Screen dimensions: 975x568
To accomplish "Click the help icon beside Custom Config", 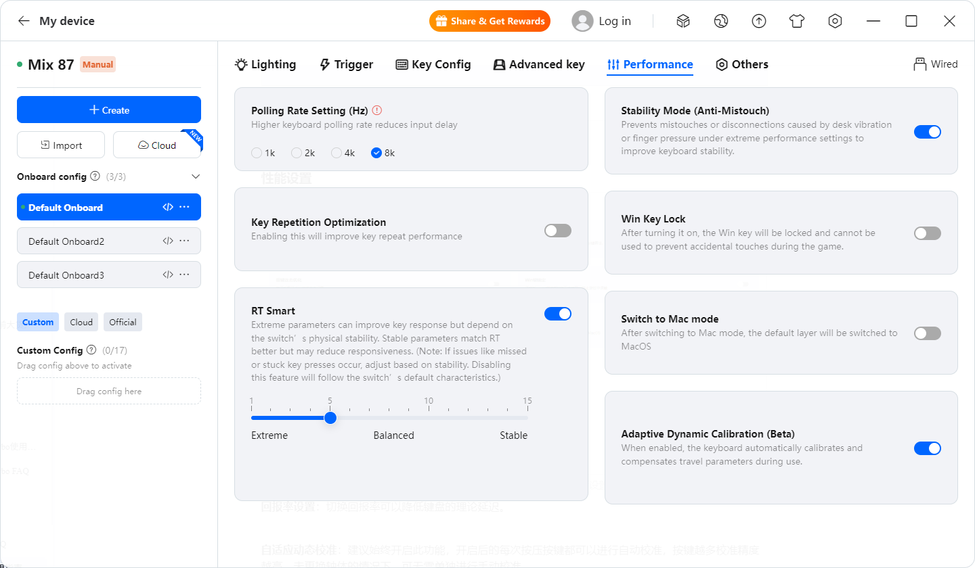I will tap(91, 350).
